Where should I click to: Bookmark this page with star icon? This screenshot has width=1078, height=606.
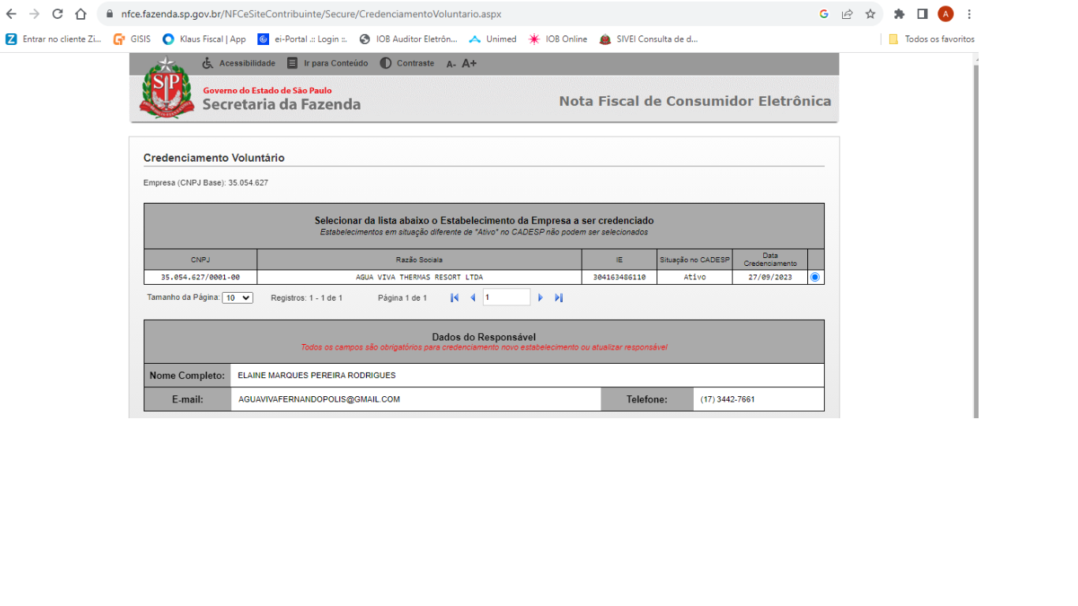(870, 14)
